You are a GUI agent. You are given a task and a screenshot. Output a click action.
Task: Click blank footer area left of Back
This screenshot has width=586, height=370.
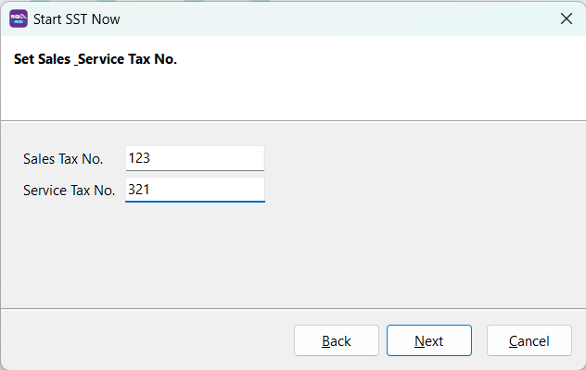pos(139,340)
